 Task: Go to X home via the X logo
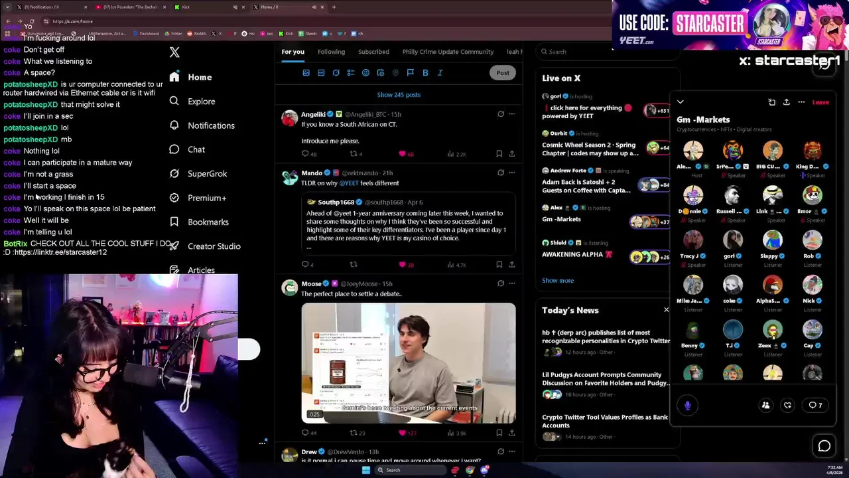[174, 52]
